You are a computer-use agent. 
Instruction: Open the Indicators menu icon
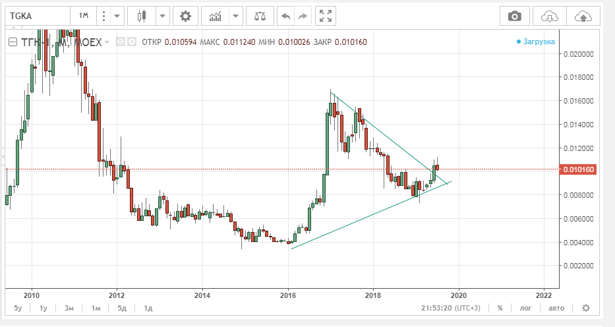pos(216,16)
